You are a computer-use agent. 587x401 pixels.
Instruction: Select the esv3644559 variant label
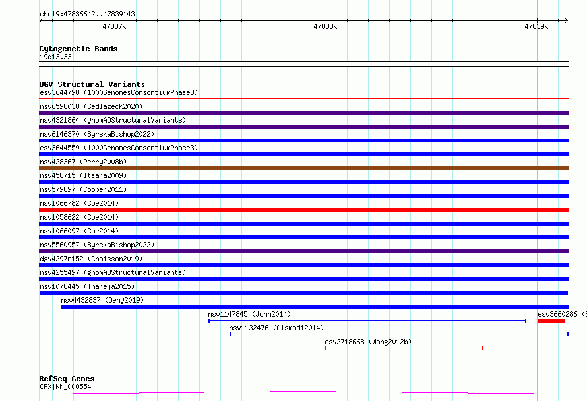point(119,148)
